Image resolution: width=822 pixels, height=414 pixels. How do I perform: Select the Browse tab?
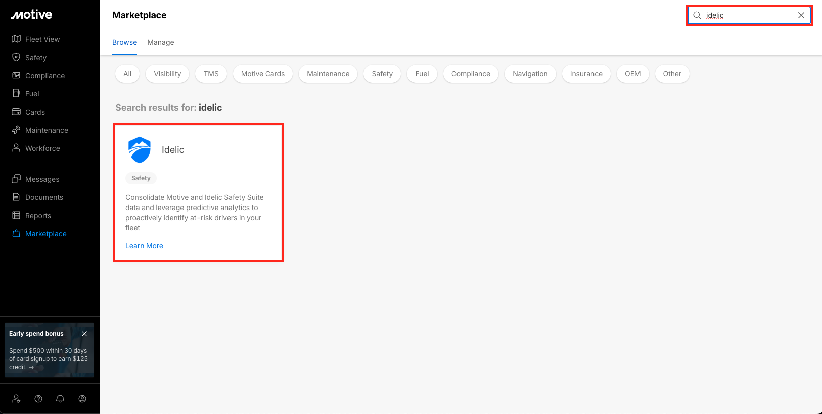[x=124, y=42]
